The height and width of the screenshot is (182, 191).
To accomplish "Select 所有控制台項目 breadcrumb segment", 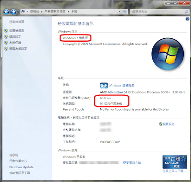I will point(55,11).
